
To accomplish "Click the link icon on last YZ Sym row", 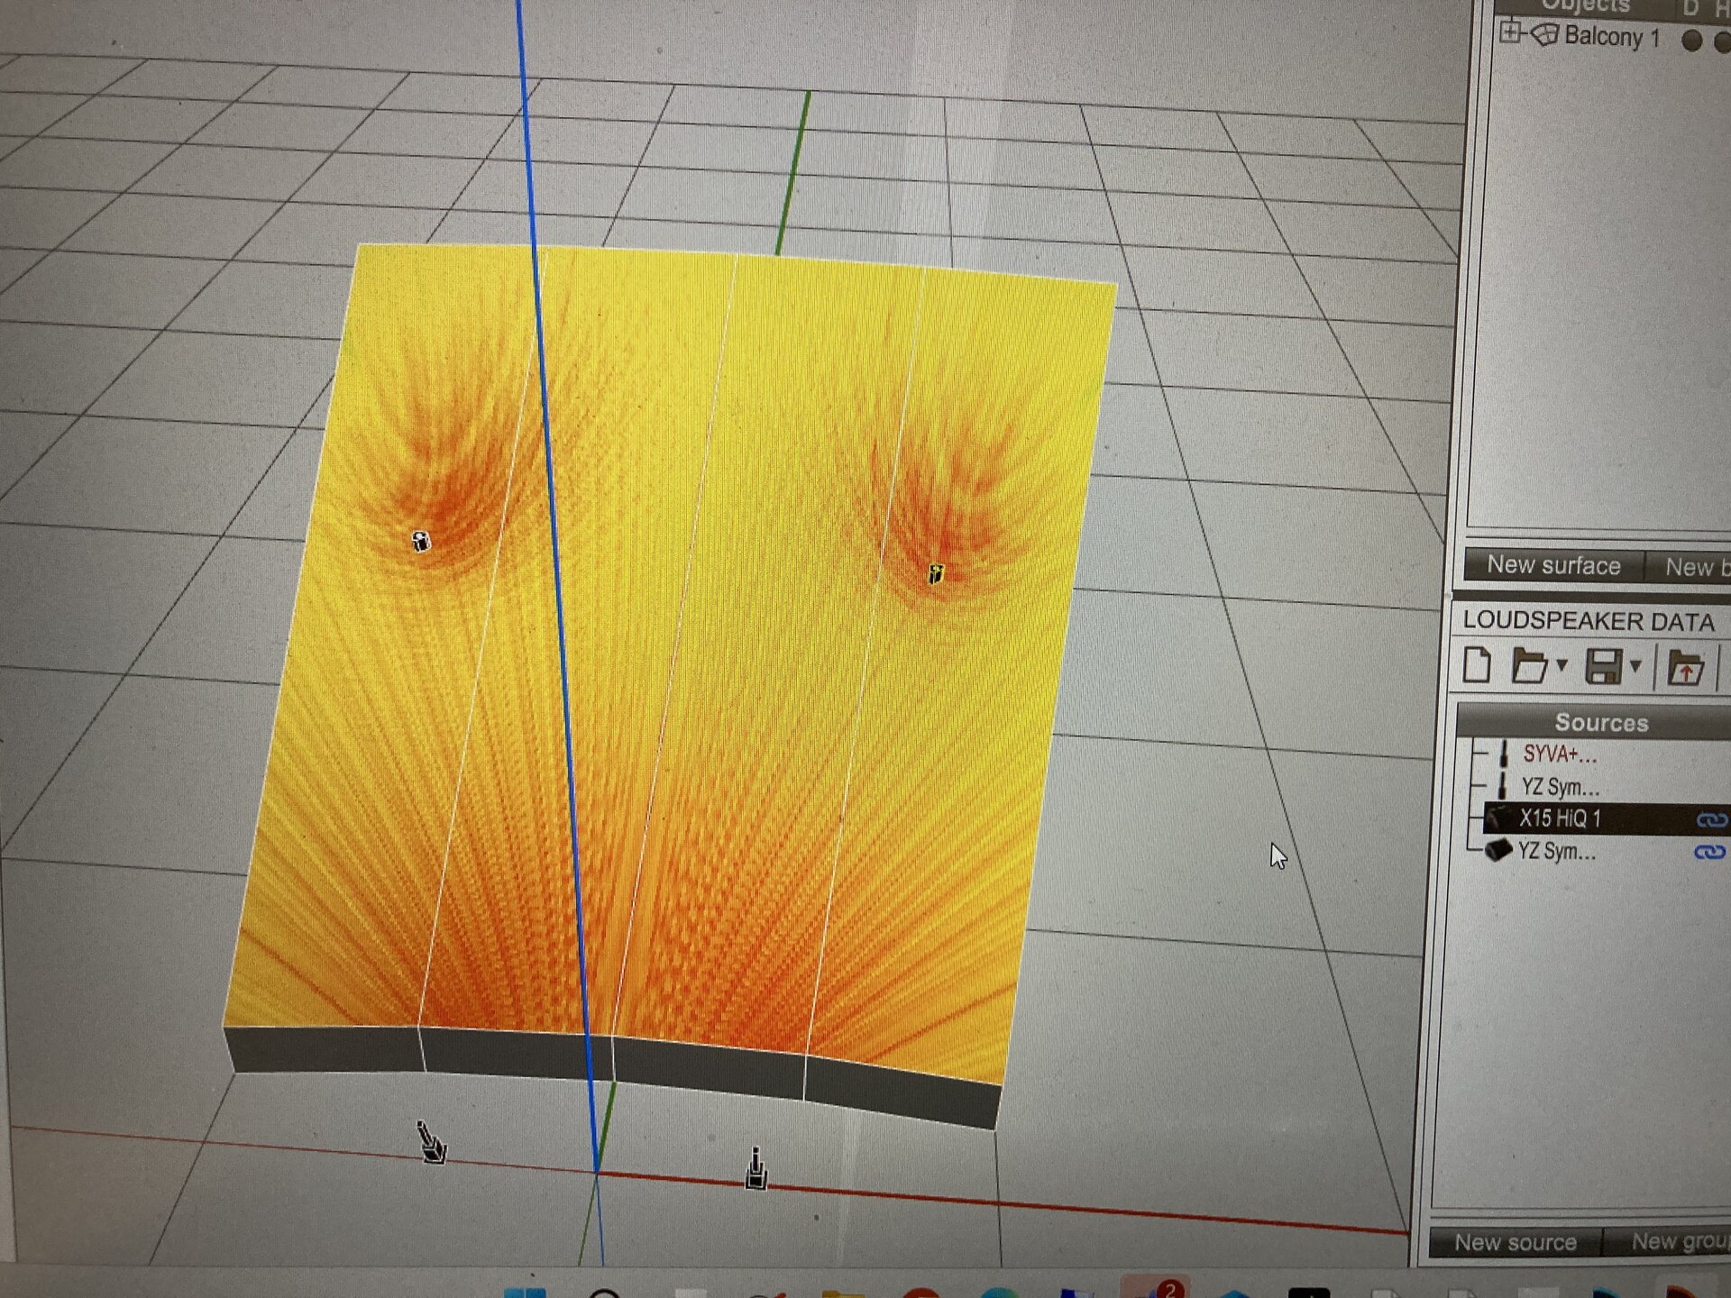I will click(x=1709, y=852).
